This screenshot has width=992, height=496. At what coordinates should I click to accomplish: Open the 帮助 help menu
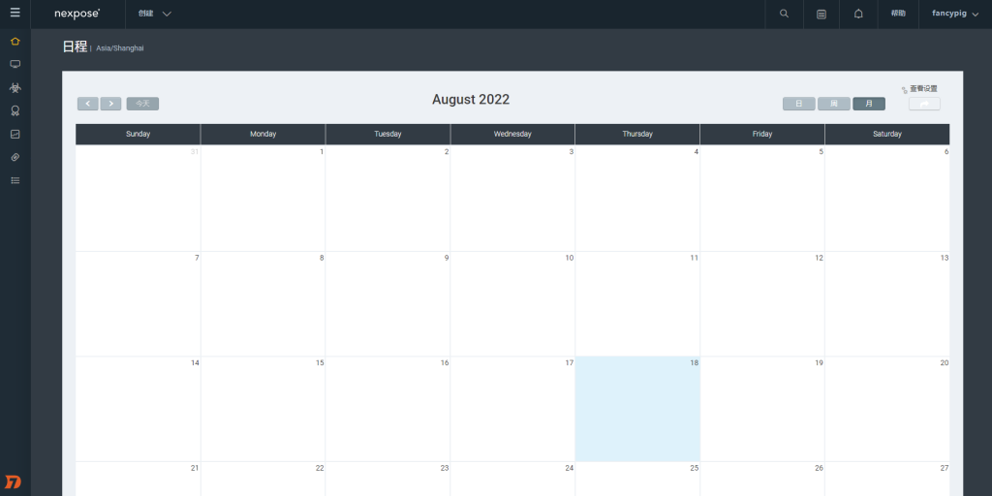(898, 14)
